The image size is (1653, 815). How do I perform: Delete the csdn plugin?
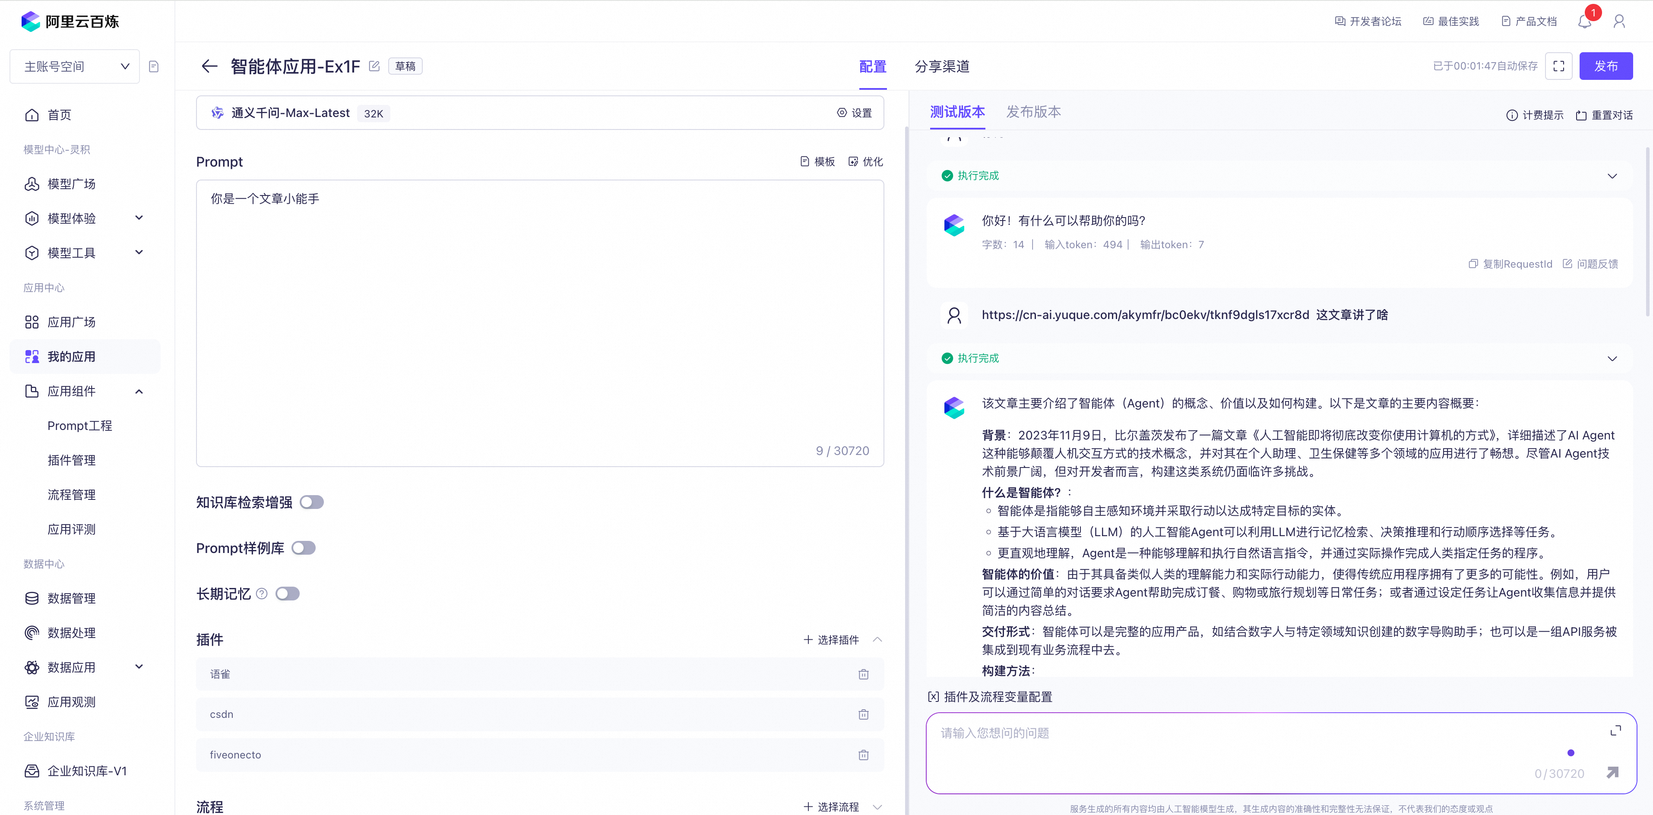[864, 714]
